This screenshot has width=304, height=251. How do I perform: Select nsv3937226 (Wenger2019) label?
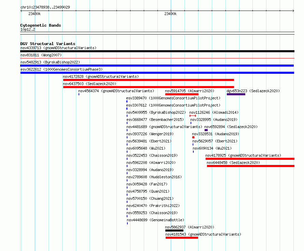click(150, 134)
